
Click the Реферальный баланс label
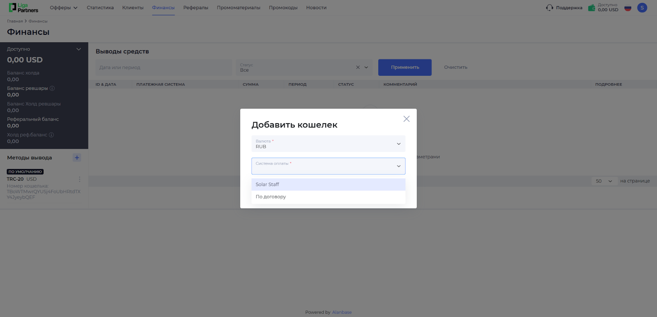[x=33, y=119]
